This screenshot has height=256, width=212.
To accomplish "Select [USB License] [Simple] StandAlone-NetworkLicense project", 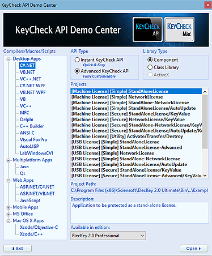I will coord(136,159).
